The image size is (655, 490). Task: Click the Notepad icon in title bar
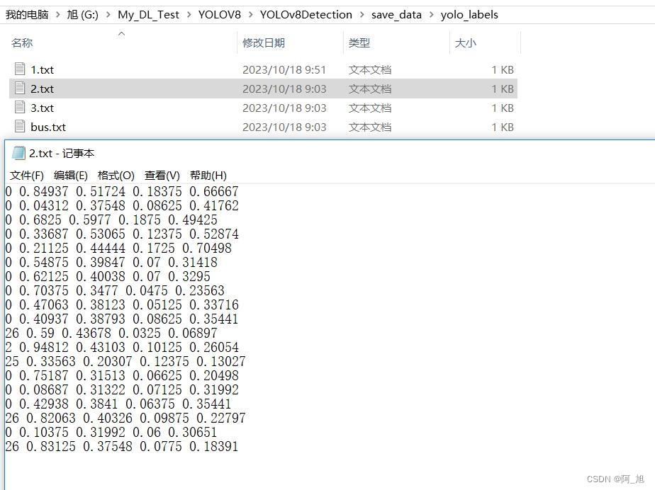click(19, 153)
